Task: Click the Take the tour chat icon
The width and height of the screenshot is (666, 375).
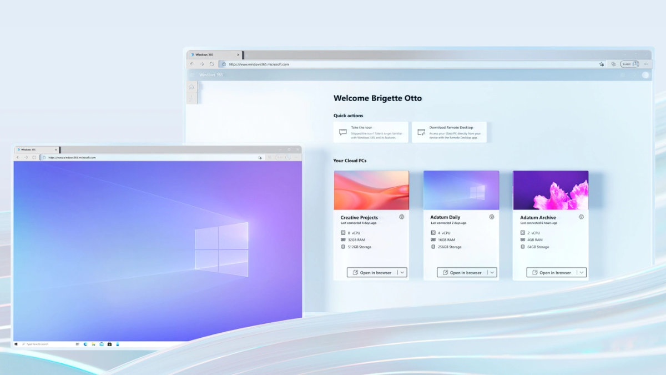Action: tap(343, 132)
